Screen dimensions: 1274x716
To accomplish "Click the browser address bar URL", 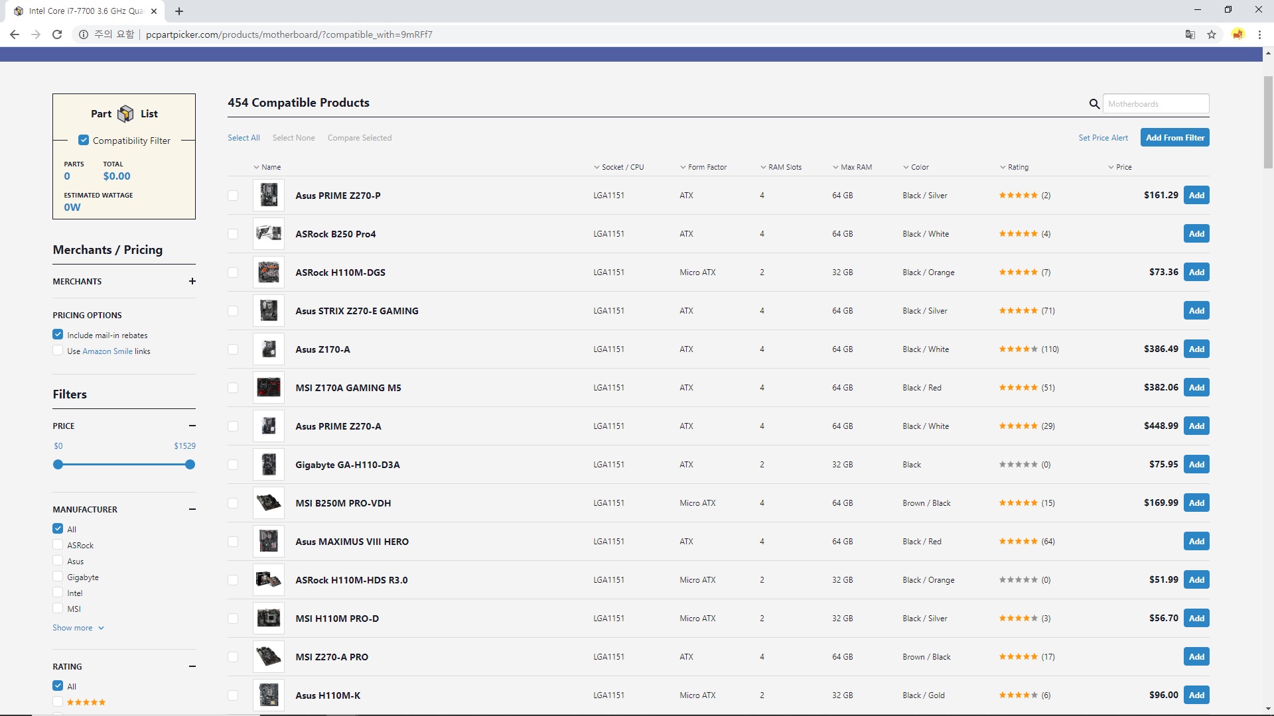I will [x=289, y=34].
